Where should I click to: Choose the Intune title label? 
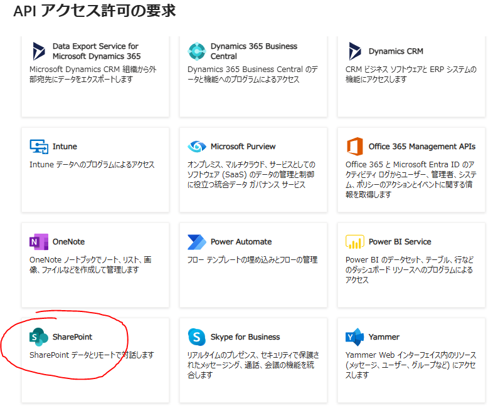tap(65, 147)
